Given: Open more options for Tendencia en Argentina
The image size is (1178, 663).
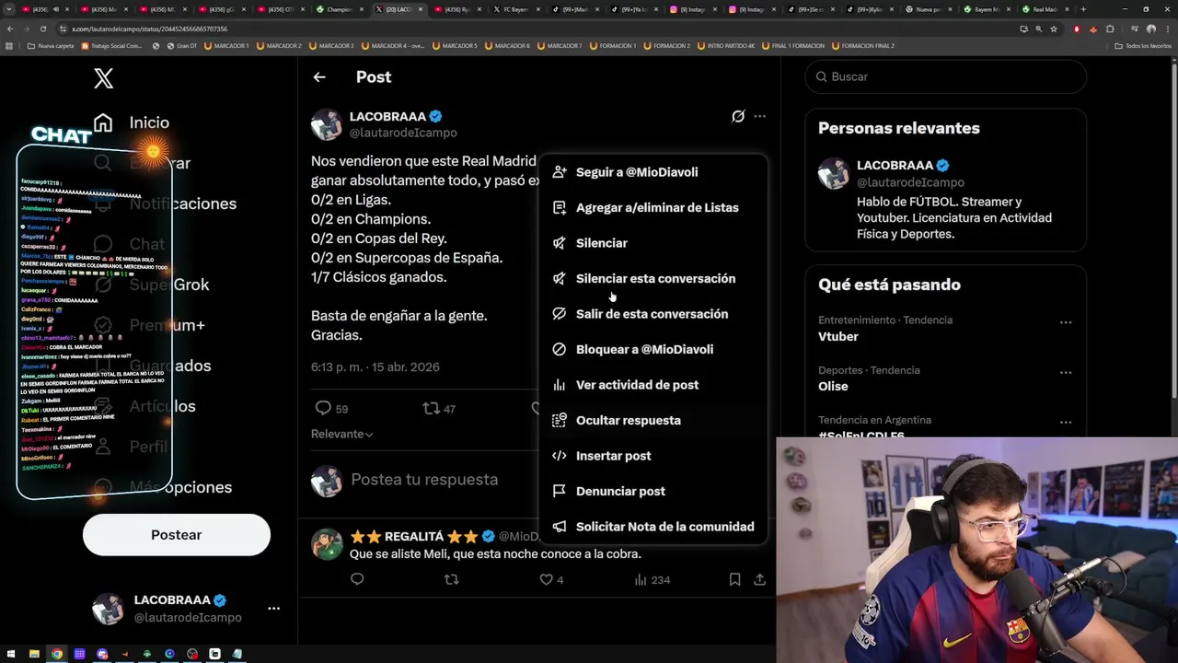Looking at the screenshot, I should [1066, 423].
